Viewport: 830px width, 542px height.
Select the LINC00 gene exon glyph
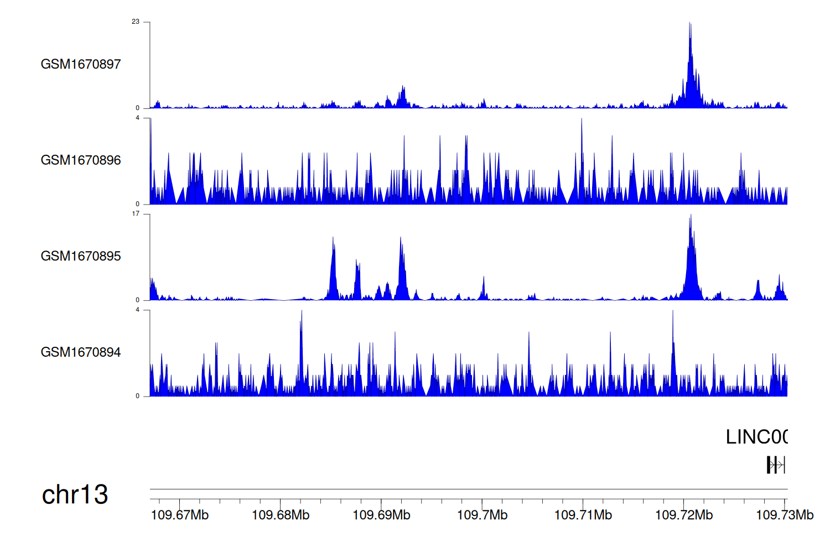(770, 465)
